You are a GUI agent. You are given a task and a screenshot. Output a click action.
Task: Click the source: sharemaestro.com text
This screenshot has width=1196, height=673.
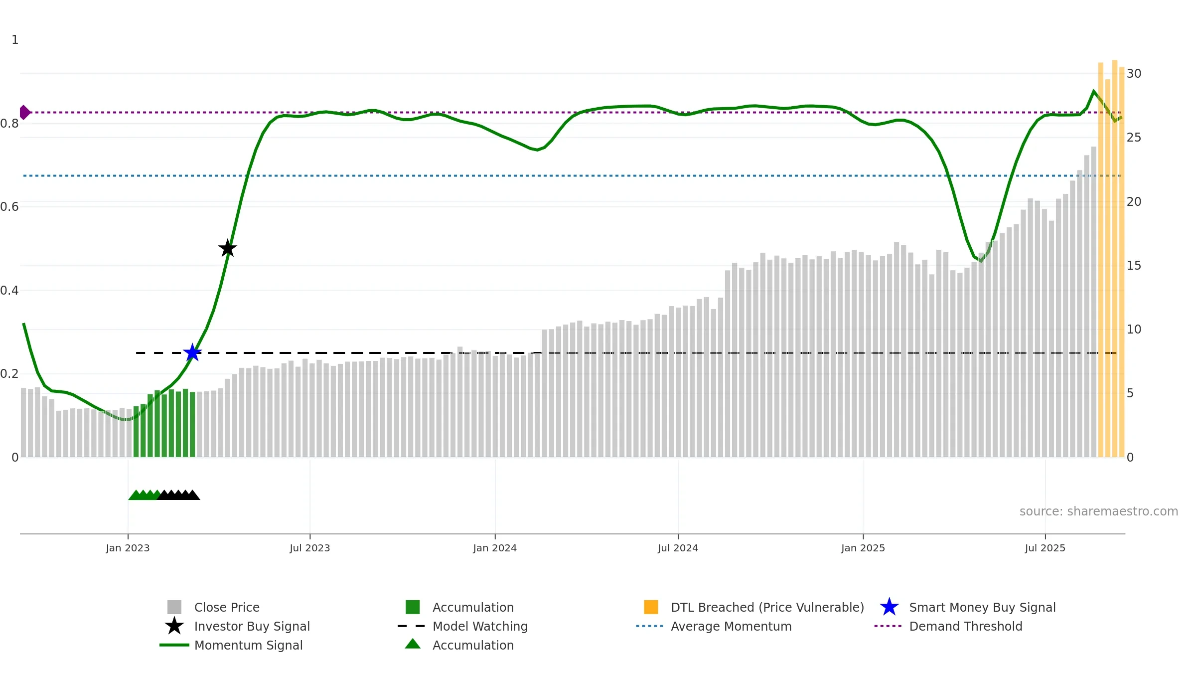1099,511
